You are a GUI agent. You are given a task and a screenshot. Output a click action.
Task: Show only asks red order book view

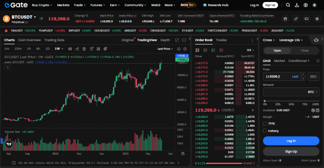pyautogui.click(x=221, y=50)
